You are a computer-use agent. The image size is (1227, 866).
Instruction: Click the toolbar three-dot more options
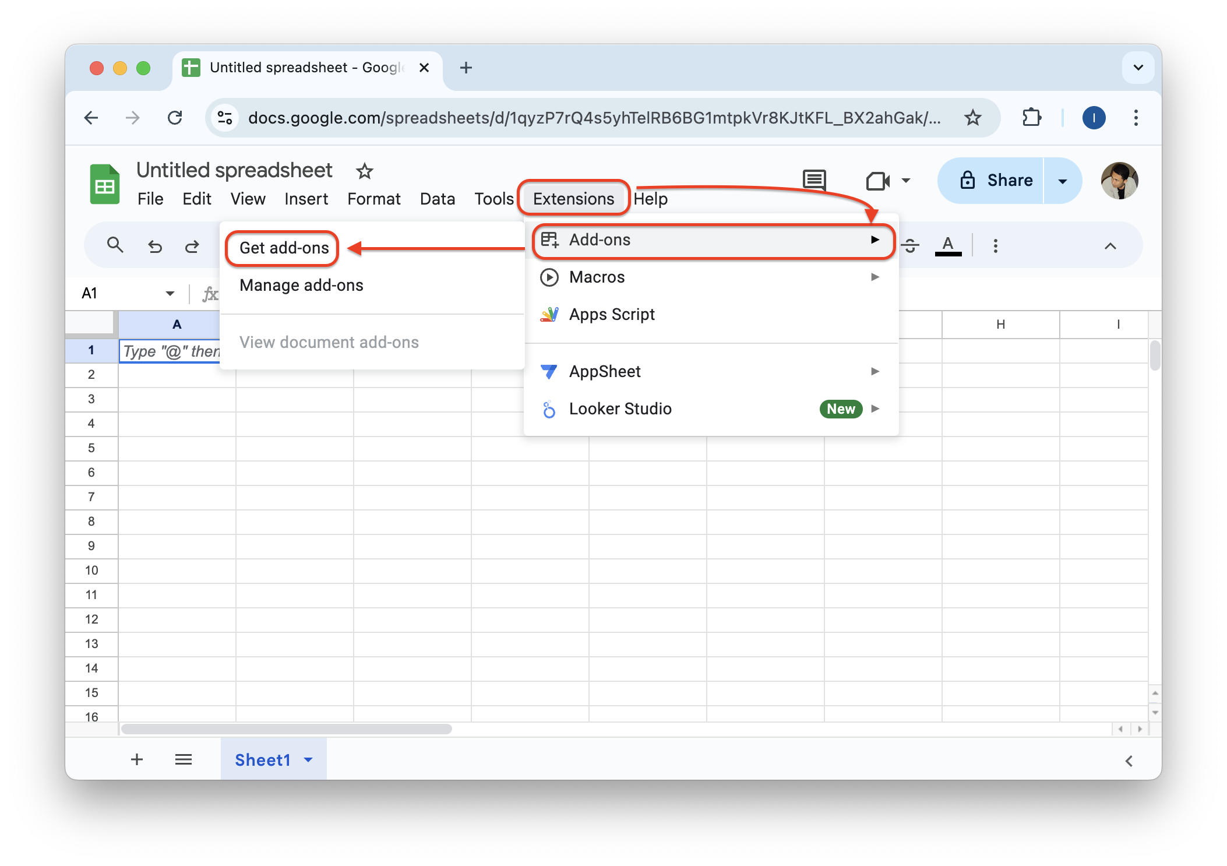tap(995, 246)
